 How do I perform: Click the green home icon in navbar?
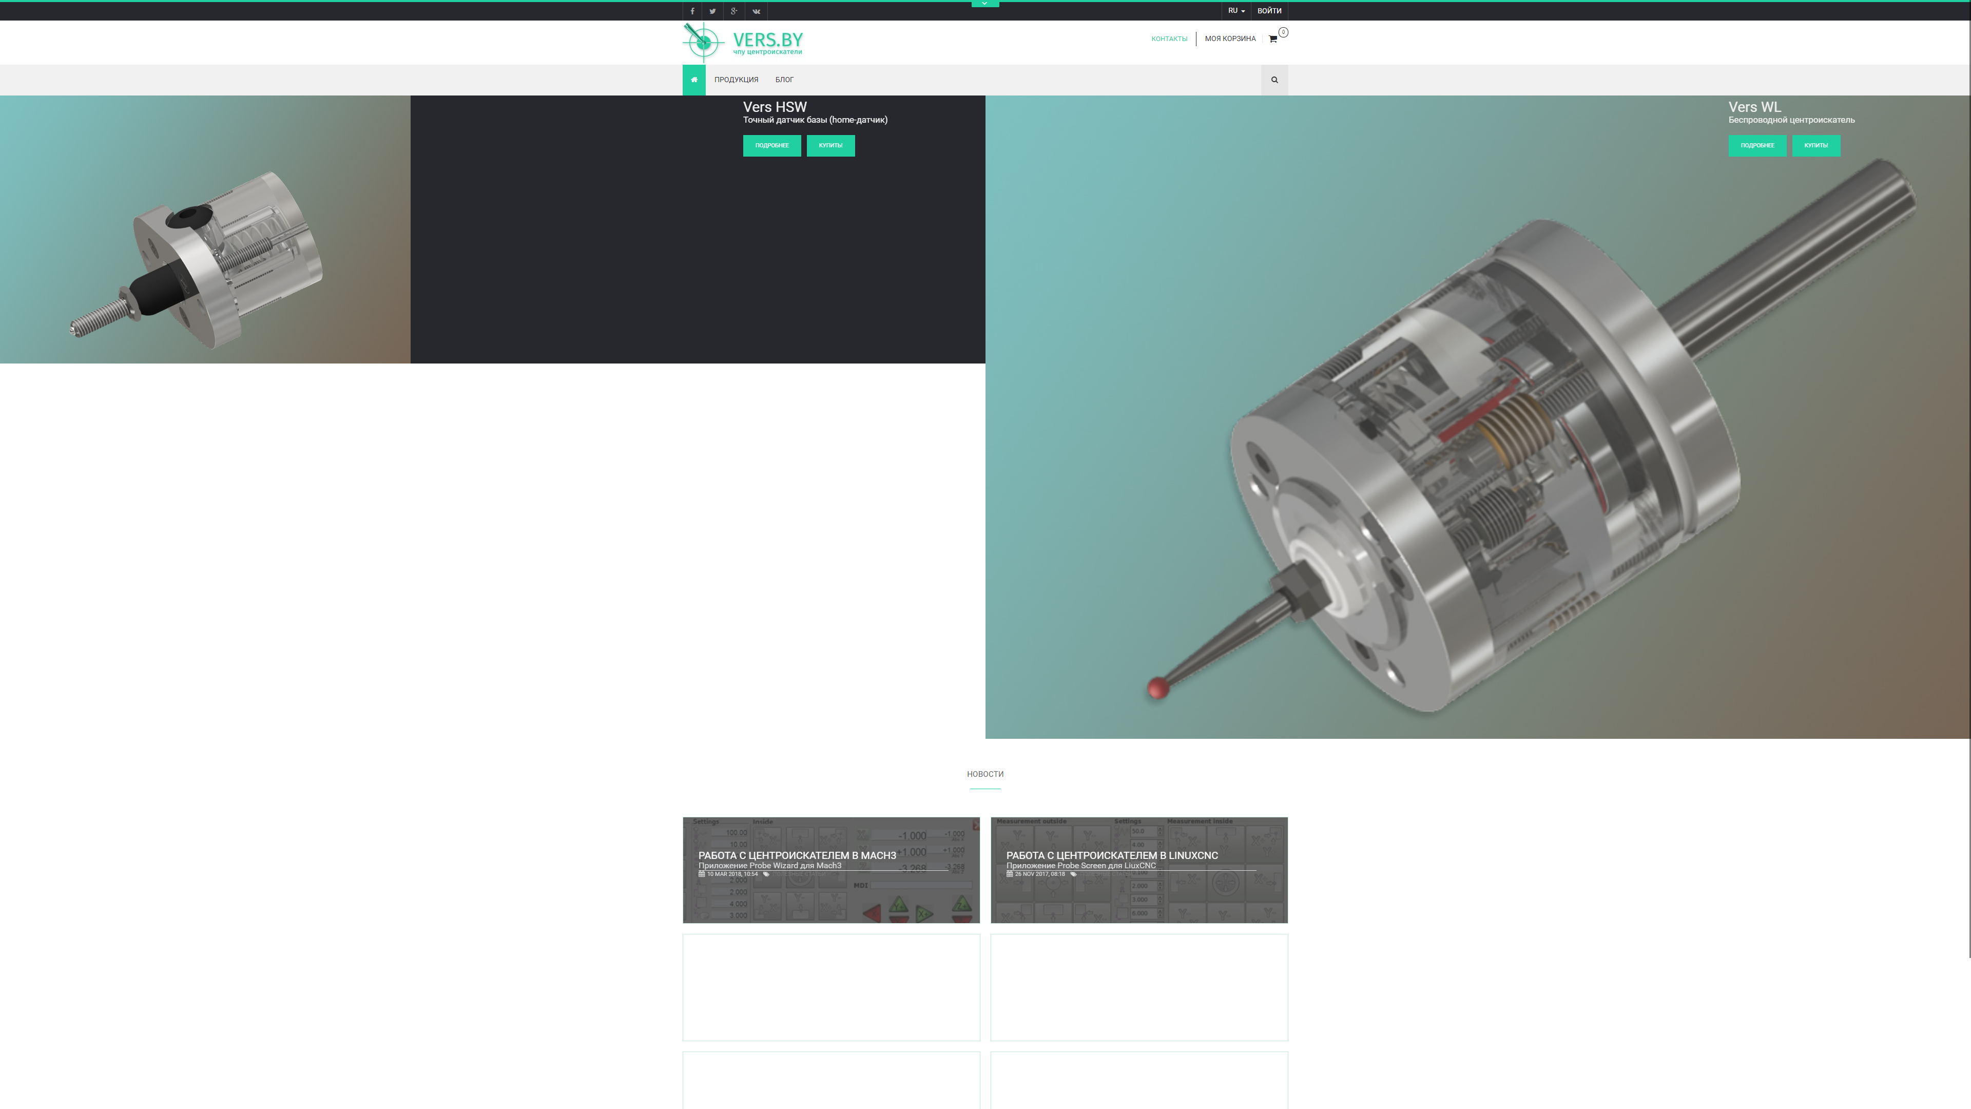pos(694,80)
